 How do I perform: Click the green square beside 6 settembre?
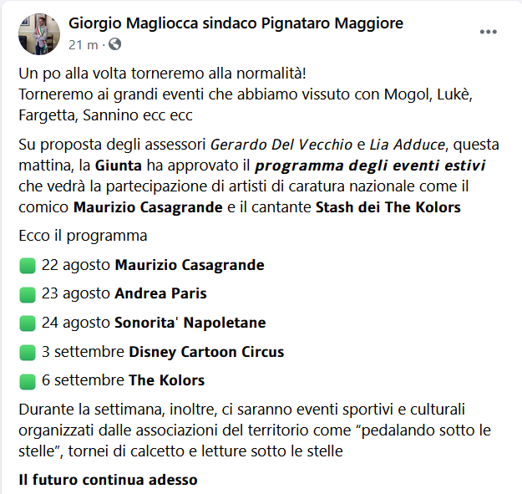[28, 381]
